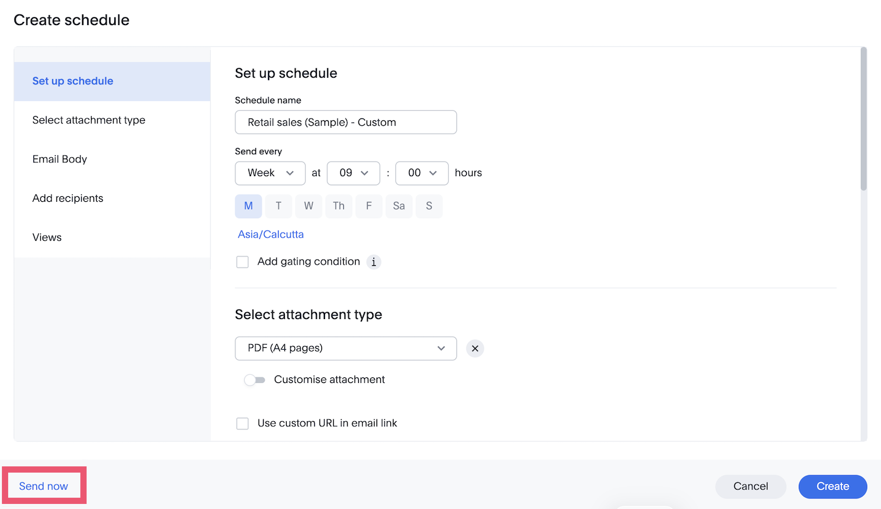Open the hours dropdown showing 09

click(353, 173)
